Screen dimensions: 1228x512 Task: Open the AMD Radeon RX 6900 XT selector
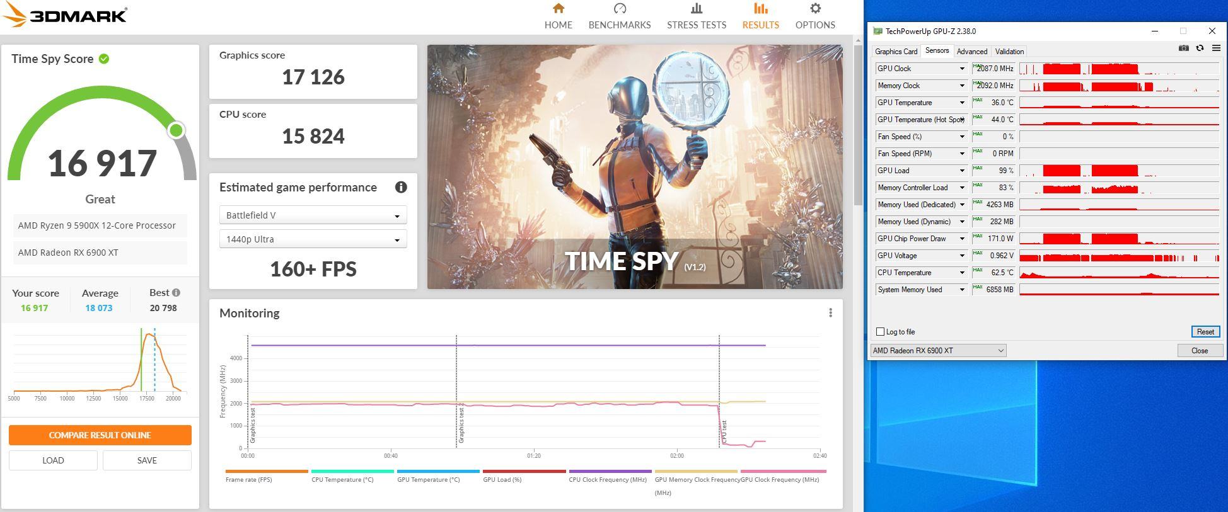coord(938,351)
